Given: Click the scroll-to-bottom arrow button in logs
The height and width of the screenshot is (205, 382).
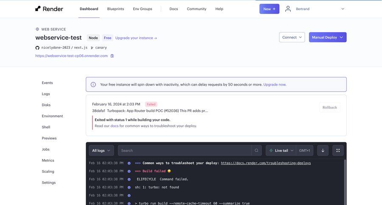Looking at the screenshot, I should click(323, 150).
